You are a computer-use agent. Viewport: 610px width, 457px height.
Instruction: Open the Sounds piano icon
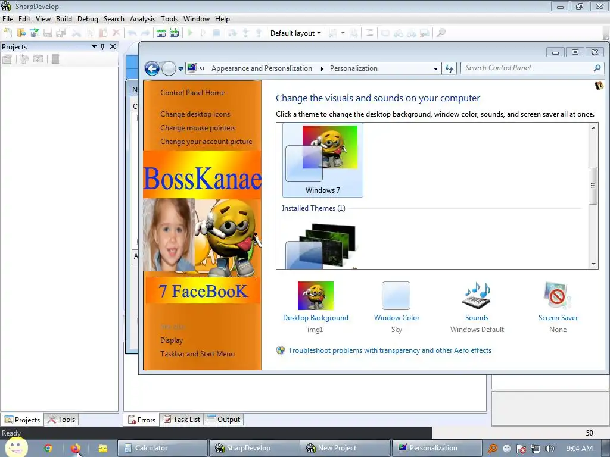pyautogui.click(x=477, y=296)
